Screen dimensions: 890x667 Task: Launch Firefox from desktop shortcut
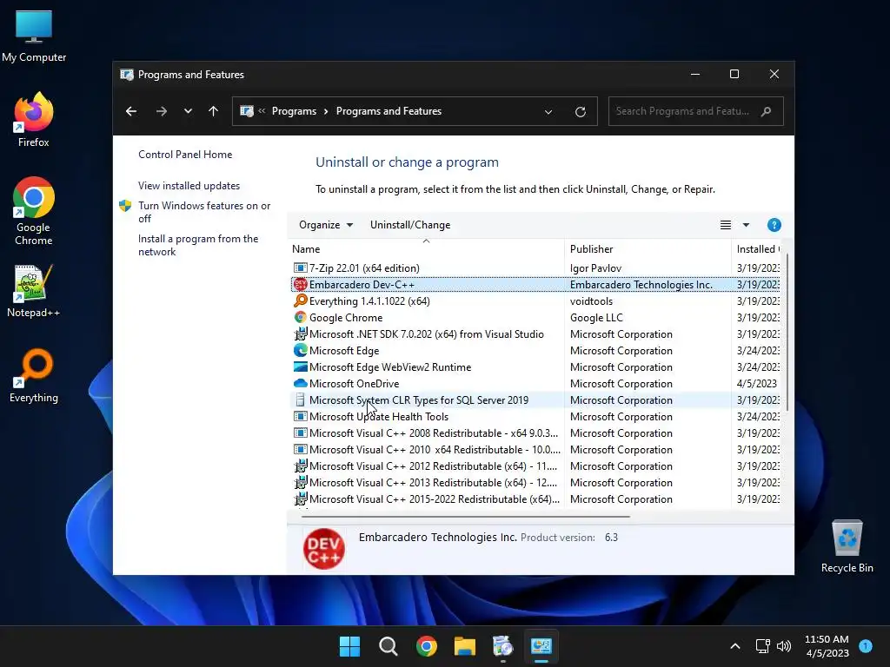click(34, 120)
